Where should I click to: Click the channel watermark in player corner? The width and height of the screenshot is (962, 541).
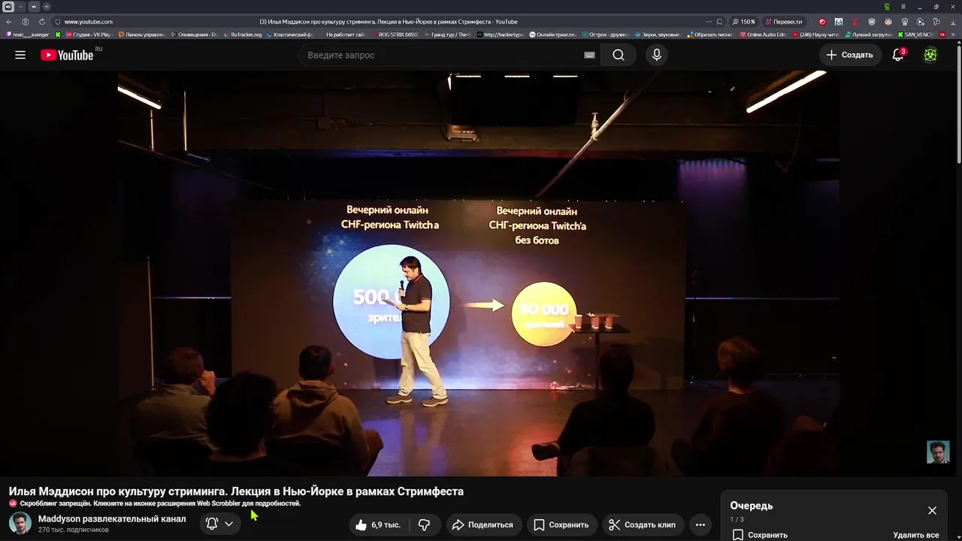pyautogui.click(x=938, y=452)
